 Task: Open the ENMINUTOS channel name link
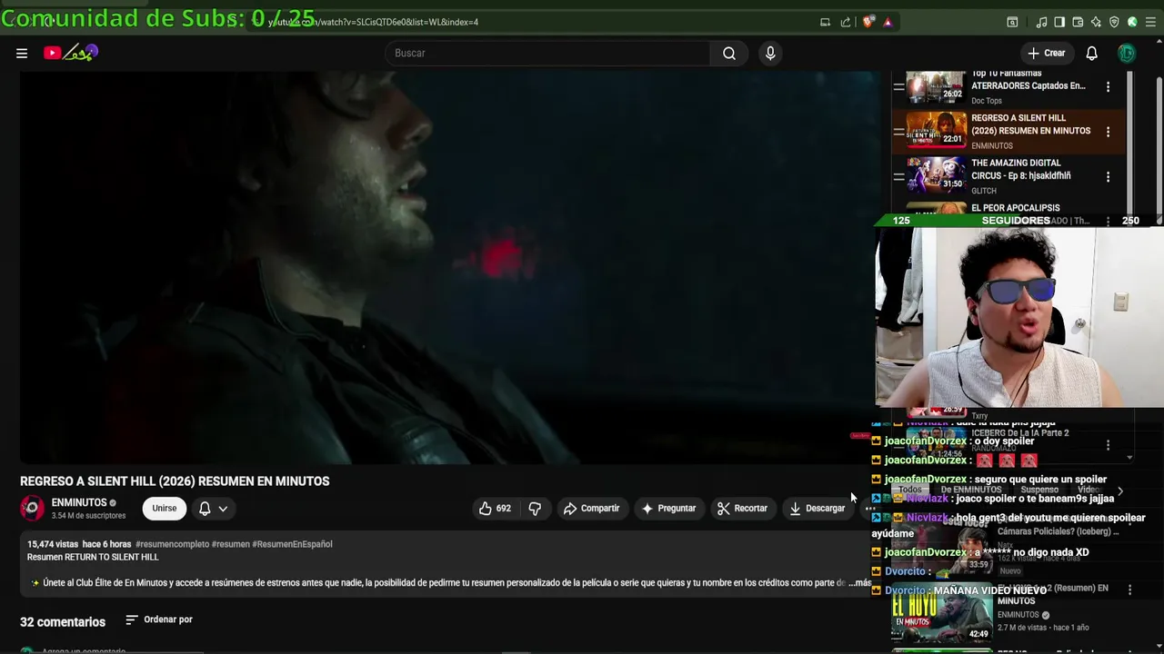79,502
